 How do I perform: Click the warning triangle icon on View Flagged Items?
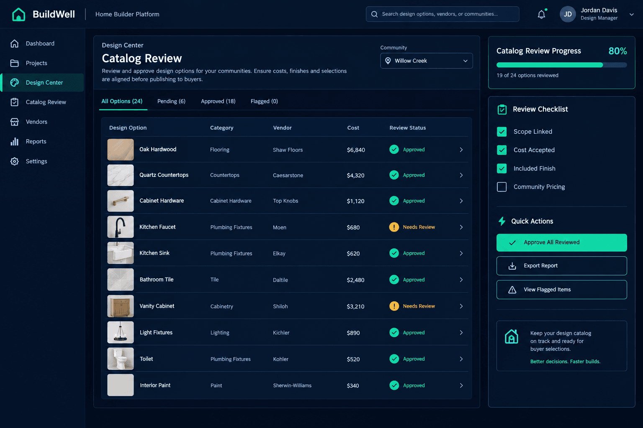(512, 290)
